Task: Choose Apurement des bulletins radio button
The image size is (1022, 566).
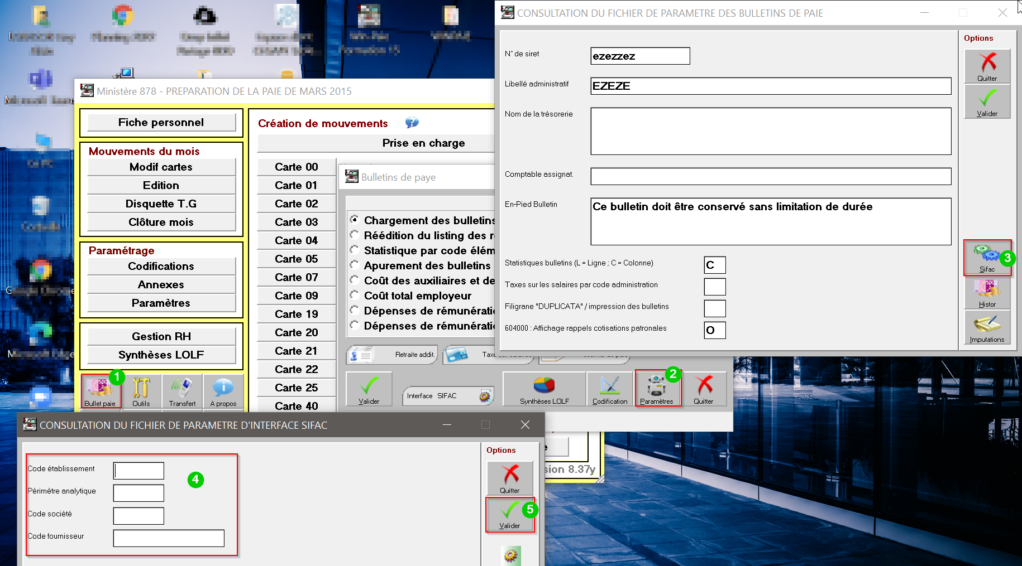Action: click(354, 265)
